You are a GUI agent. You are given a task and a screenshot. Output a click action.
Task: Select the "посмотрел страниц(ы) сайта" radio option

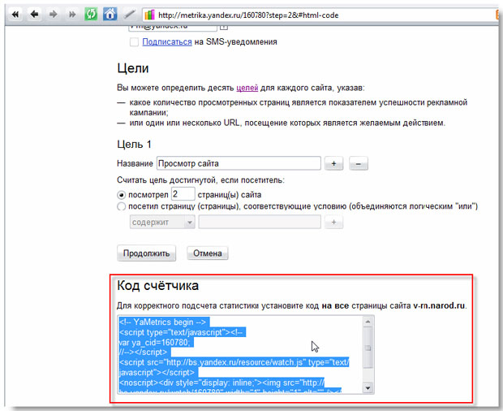click(123, 194)
